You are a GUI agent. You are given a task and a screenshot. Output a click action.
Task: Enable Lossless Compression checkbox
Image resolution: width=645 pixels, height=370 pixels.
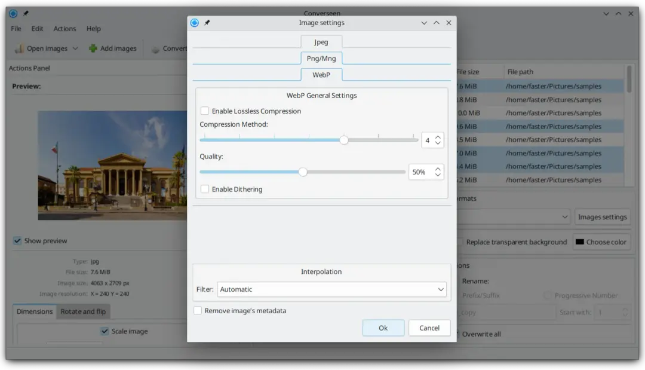(205, 111)
